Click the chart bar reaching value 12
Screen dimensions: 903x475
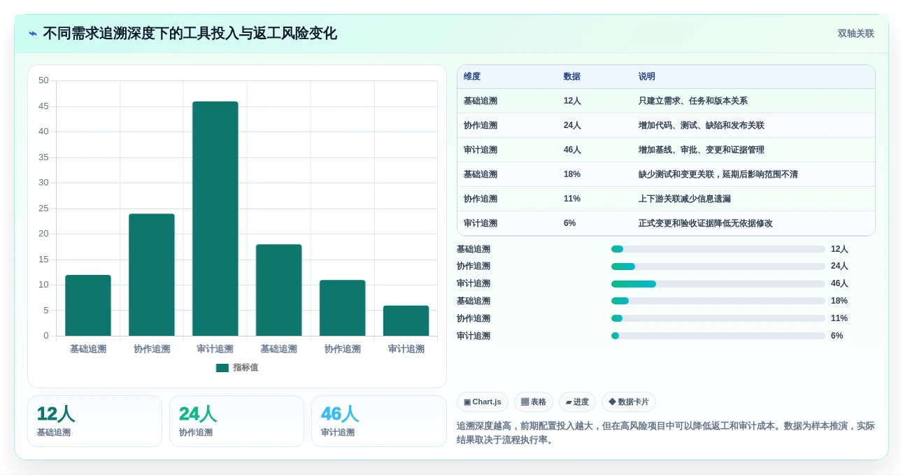[88, 306]
